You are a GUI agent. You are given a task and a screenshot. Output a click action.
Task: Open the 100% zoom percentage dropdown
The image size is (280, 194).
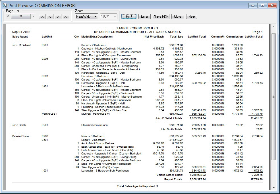click(109, 16)
